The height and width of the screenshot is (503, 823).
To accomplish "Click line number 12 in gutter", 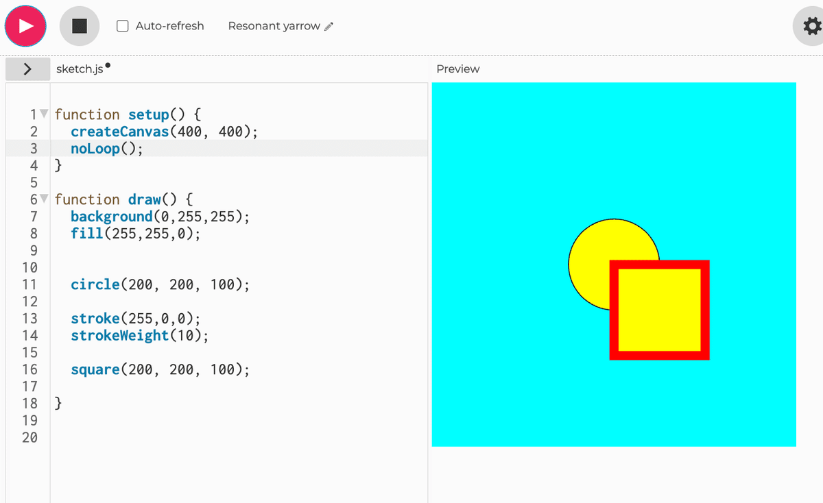I will tap(29, 302).
